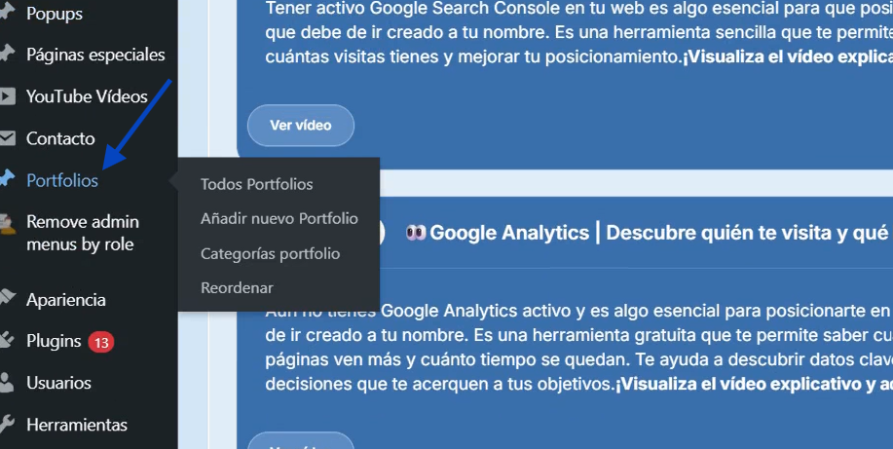Click the red Plugins update badge

click(x=101, y=342)
